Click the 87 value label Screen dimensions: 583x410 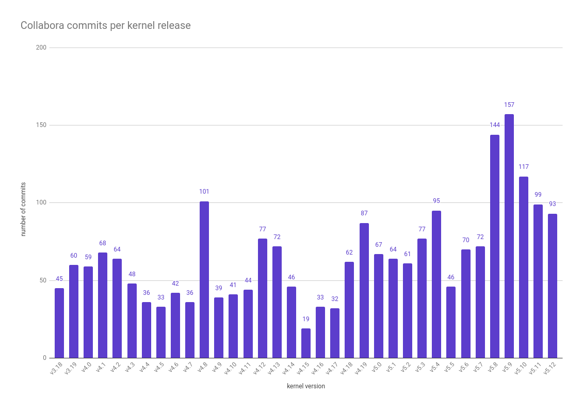[364, 213]
